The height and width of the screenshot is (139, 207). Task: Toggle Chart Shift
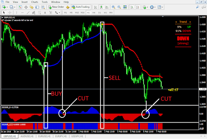138,7
